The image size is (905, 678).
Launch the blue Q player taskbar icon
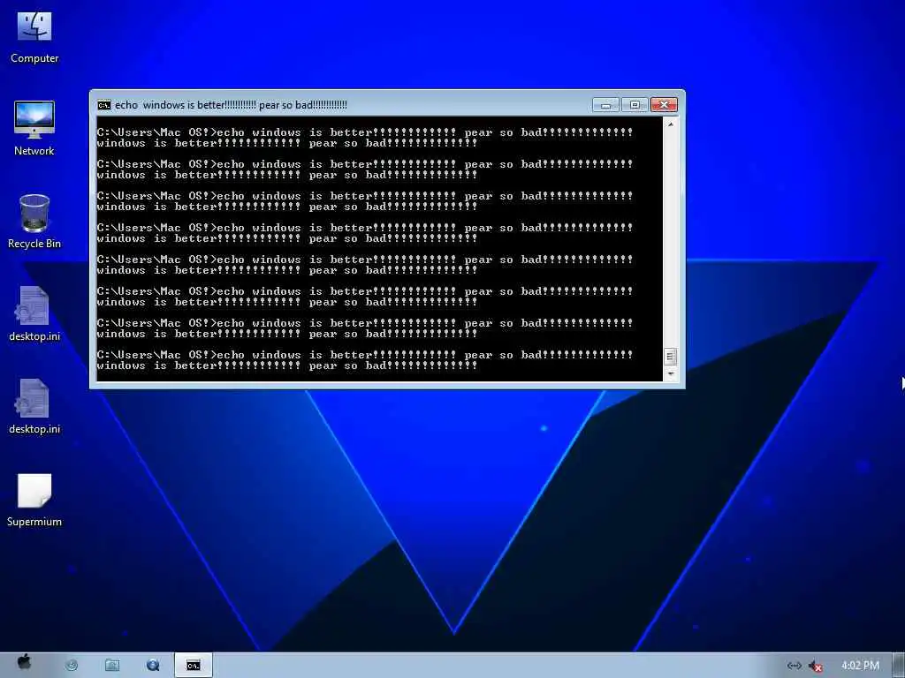point(153,666)
